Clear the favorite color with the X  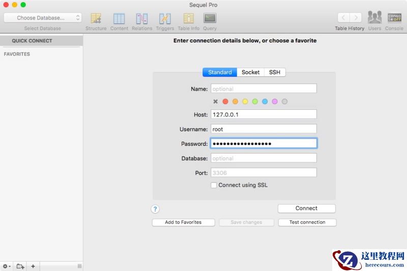pyautogui.click(x=215, y=101)
